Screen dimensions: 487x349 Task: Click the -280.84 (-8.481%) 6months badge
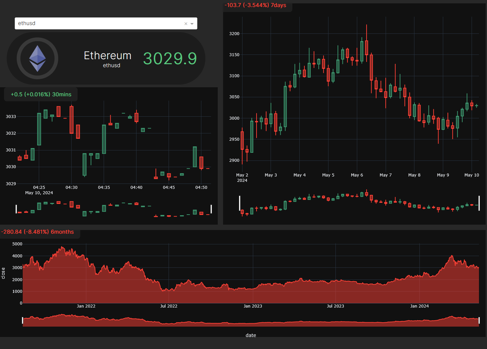point(38,232)
